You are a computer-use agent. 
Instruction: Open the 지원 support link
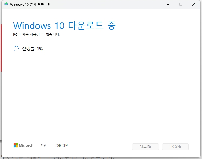[x=43, y=145]
